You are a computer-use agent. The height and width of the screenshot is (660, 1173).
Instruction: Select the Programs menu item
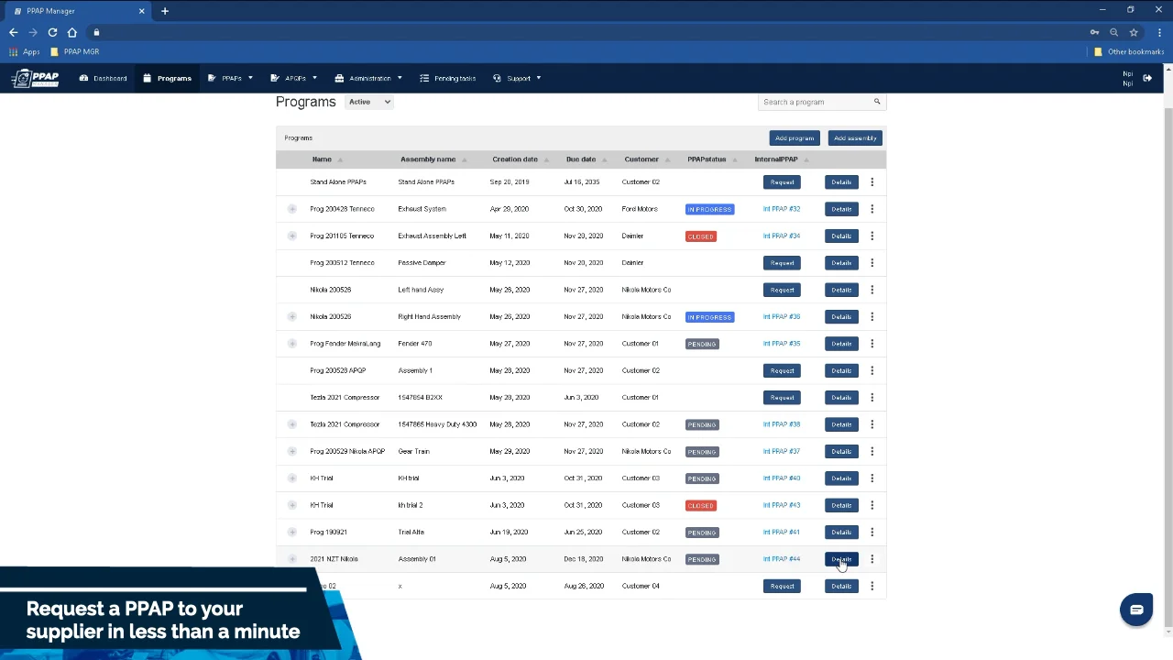click(167, 78)
